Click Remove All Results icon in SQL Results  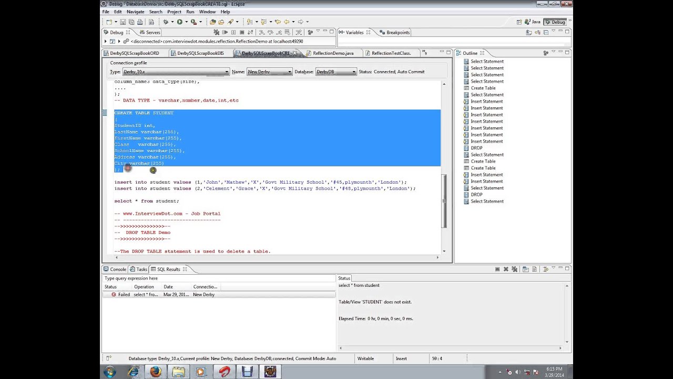515,269
